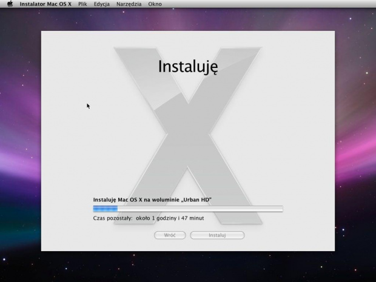The image size is (376, 282).
Task: Open the Edycja menu
Action: tap(102, 4)
